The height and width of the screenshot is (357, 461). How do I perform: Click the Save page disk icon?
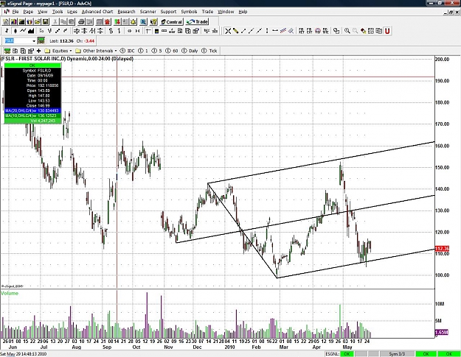(46, 21)
